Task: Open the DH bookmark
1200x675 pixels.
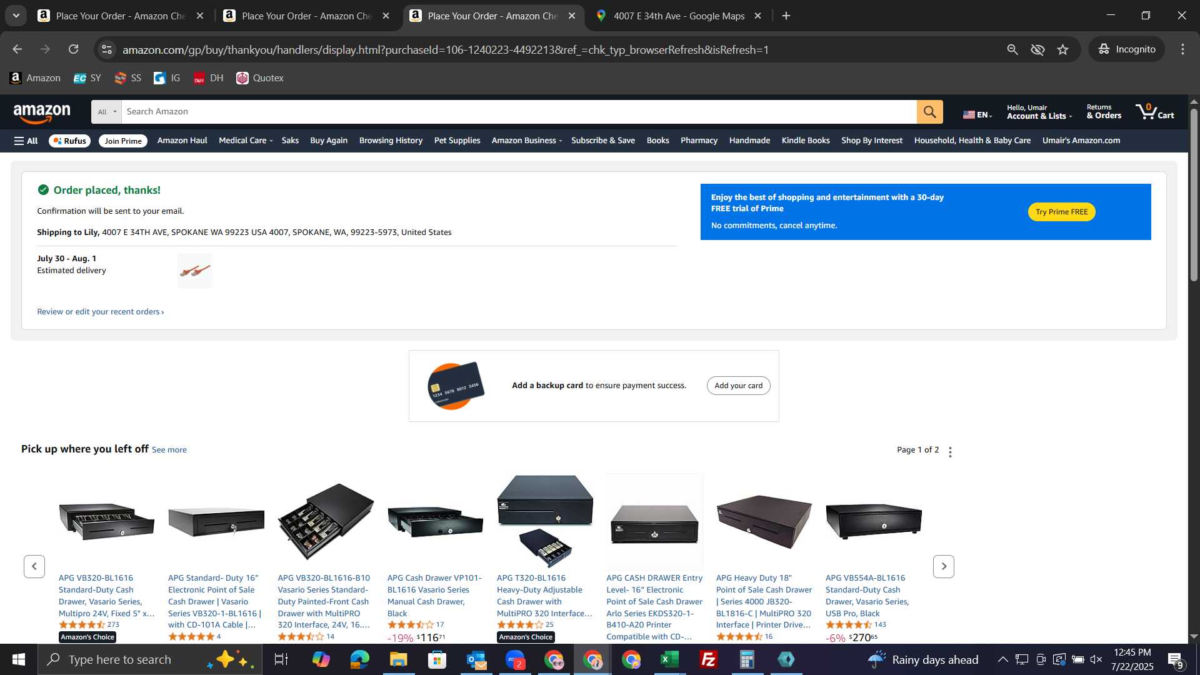Action: pyautogui.click(x=208, y=78)
